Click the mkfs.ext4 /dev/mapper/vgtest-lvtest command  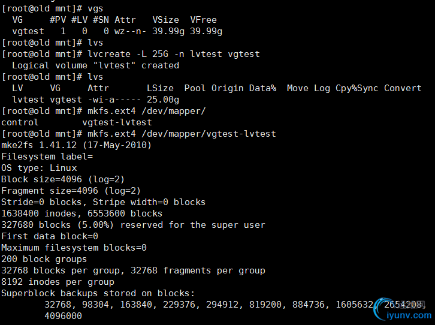pyautogui.click(x=182, y=134)
